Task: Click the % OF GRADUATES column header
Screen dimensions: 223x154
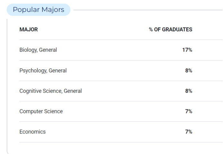Action: (171, 30)
